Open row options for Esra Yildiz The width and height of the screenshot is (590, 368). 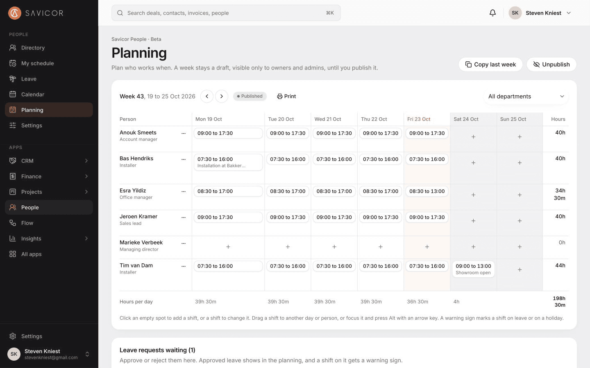pyautogui.click(x=184, y=191)
